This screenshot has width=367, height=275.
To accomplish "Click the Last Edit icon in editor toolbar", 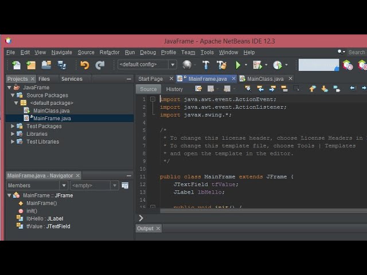I will point(198,89).
